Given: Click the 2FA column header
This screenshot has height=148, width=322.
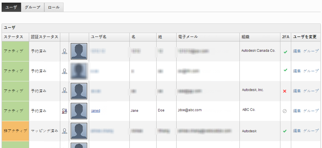Looking at the screenshot, I should point(286,37).
